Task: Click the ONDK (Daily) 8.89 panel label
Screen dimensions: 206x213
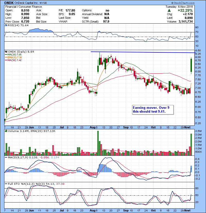Action: pyautogui.click(x=21, y=52)
